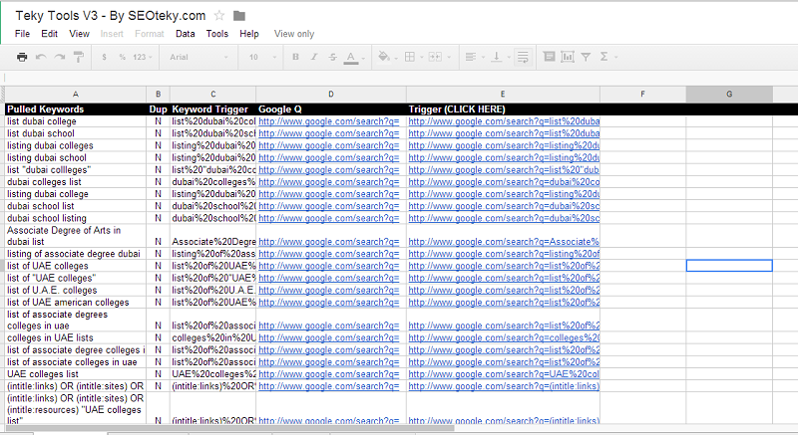Open the Functions sigma icon
Viewport: 798px width, 435px height.
[x=604, y=57]
